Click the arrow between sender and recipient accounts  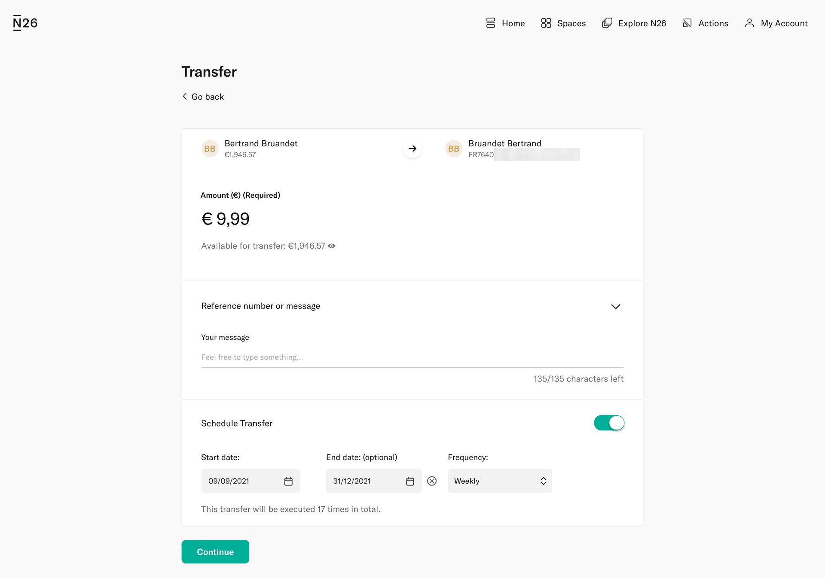point(412,148)
